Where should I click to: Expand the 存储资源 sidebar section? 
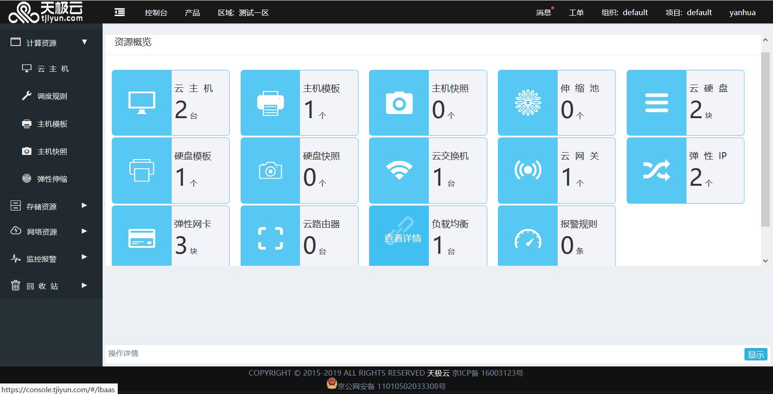pyautogui.click(x=84, y=206)
